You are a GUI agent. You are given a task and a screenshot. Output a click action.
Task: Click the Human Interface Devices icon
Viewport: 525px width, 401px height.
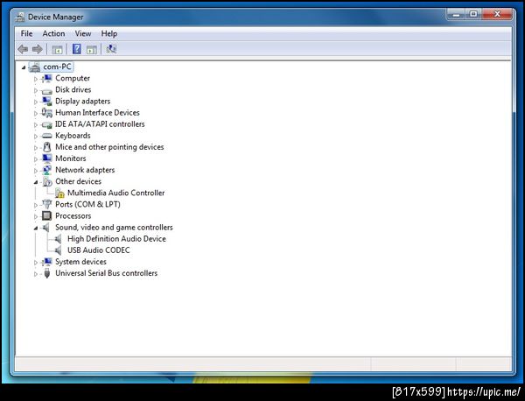click(47, 113)
